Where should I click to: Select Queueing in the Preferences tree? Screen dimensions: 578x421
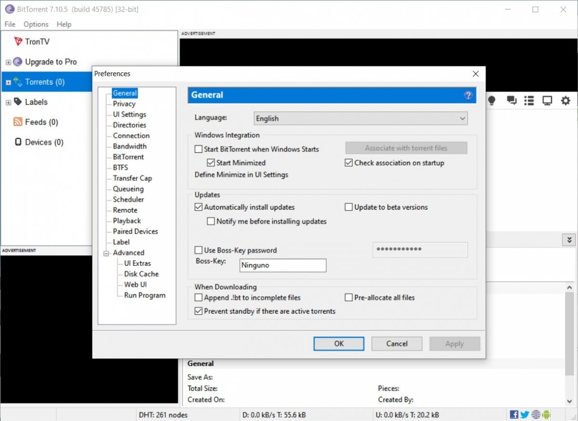[129, 189]
